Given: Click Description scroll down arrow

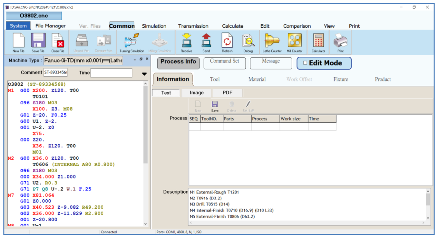Looking at the screenshot, I should (x=428, y=218).
